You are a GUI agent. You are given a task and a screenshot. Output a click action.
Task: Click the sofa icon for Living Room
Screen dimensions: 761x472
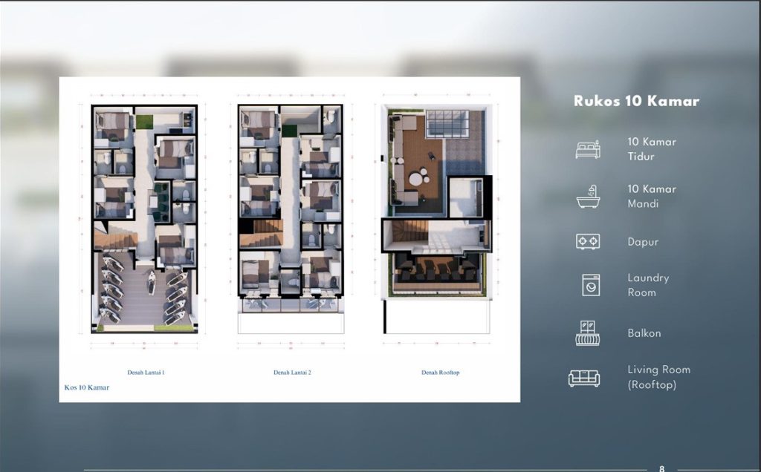coord(584,378)
